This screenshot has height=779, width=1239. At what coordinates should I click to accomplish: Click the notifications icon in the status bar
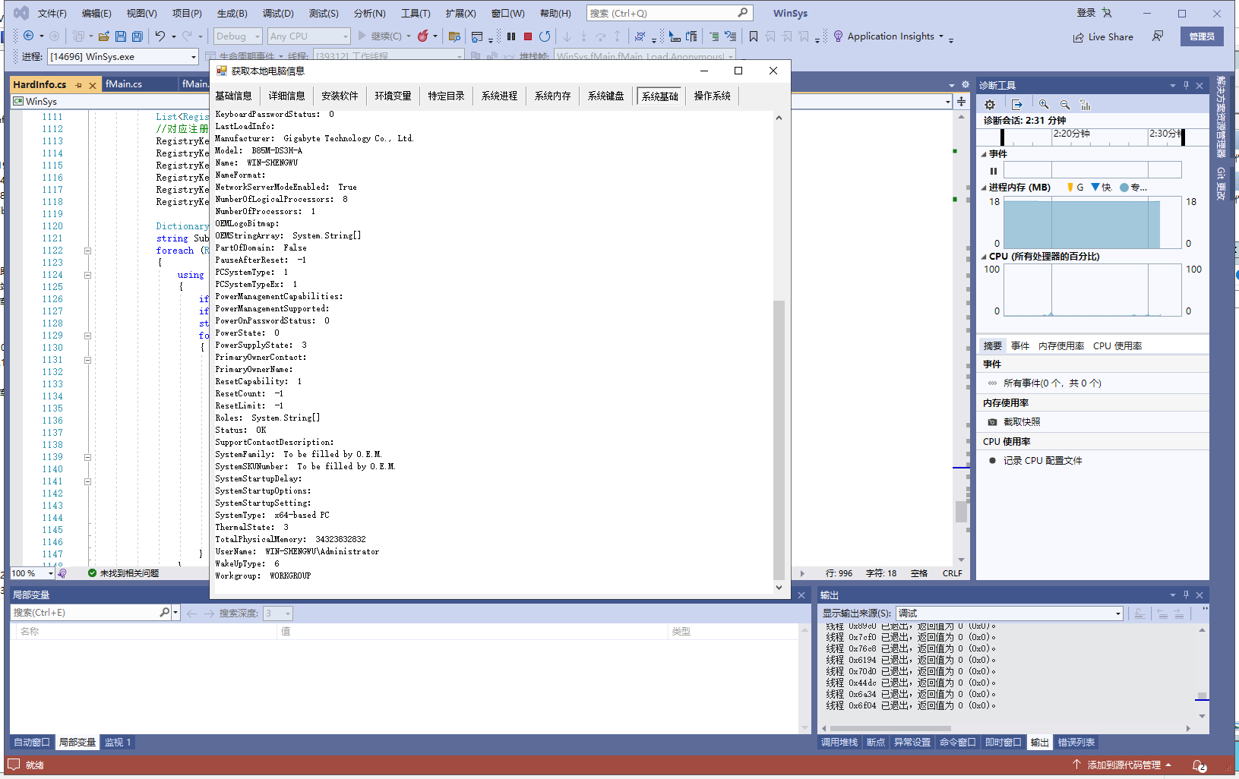[1199, 765]
